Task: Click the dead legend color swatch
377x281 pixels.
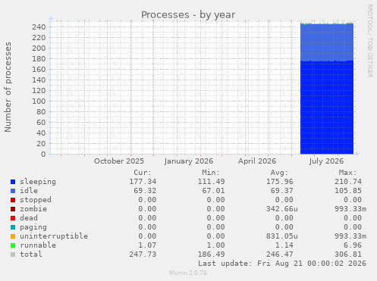Action: 13,218
